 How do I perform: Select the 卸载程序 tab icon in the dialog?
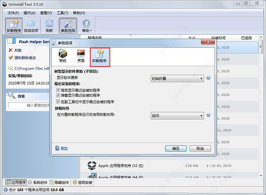100,57
